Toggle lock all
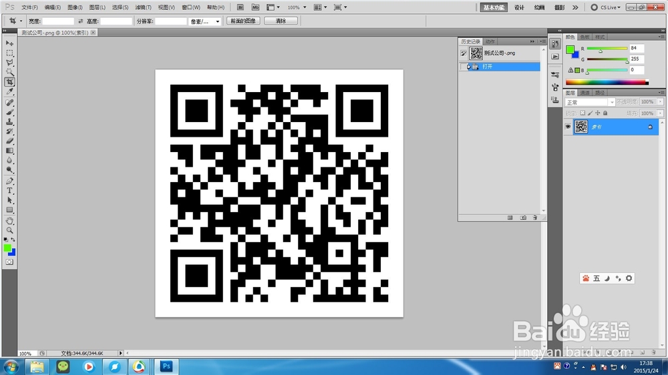The image size is (668, 375). pos(605,113)
